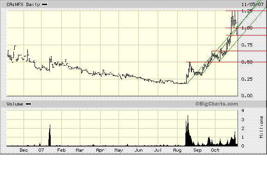This screenshot has height=177, width=267.
Task: Click the 1.25 price axis label
Action: [x=247, y=11]
